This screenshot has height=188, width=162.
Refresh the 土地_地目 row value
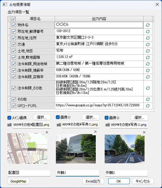pos(148,51)
